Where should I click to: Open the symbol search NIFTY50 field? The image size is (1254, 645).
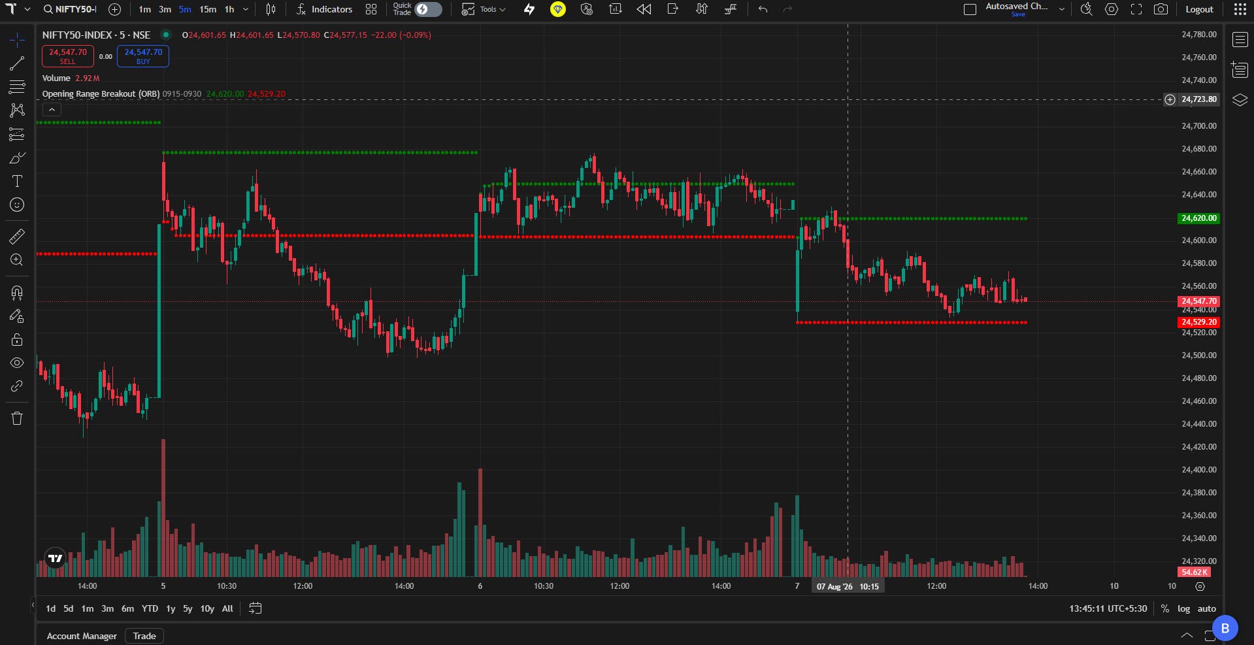coord(70,9)
